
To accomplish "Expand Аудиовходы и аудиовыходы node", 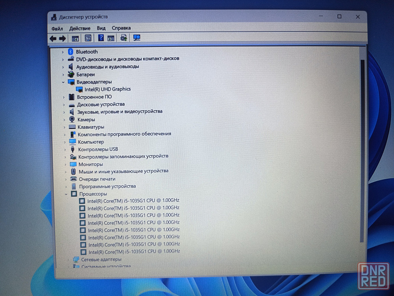I will coord(63,67).
